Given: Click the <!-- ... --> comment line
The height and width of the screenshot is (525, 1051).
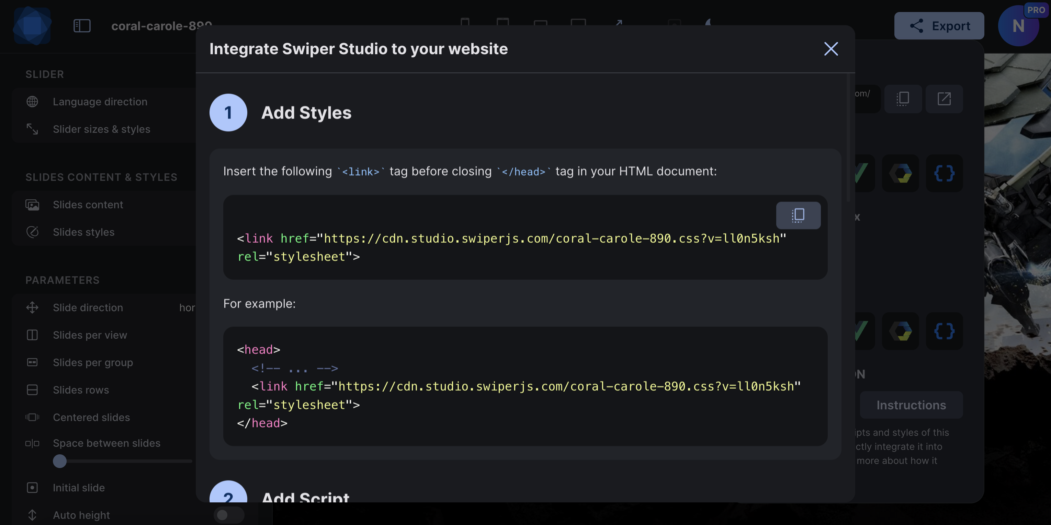Looking at the screenshot, I should click(295, 368).
